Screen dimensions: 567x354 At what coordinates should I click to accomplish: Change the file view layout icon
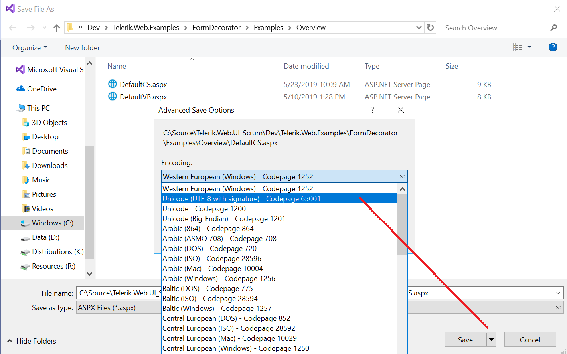pos(518,47)
